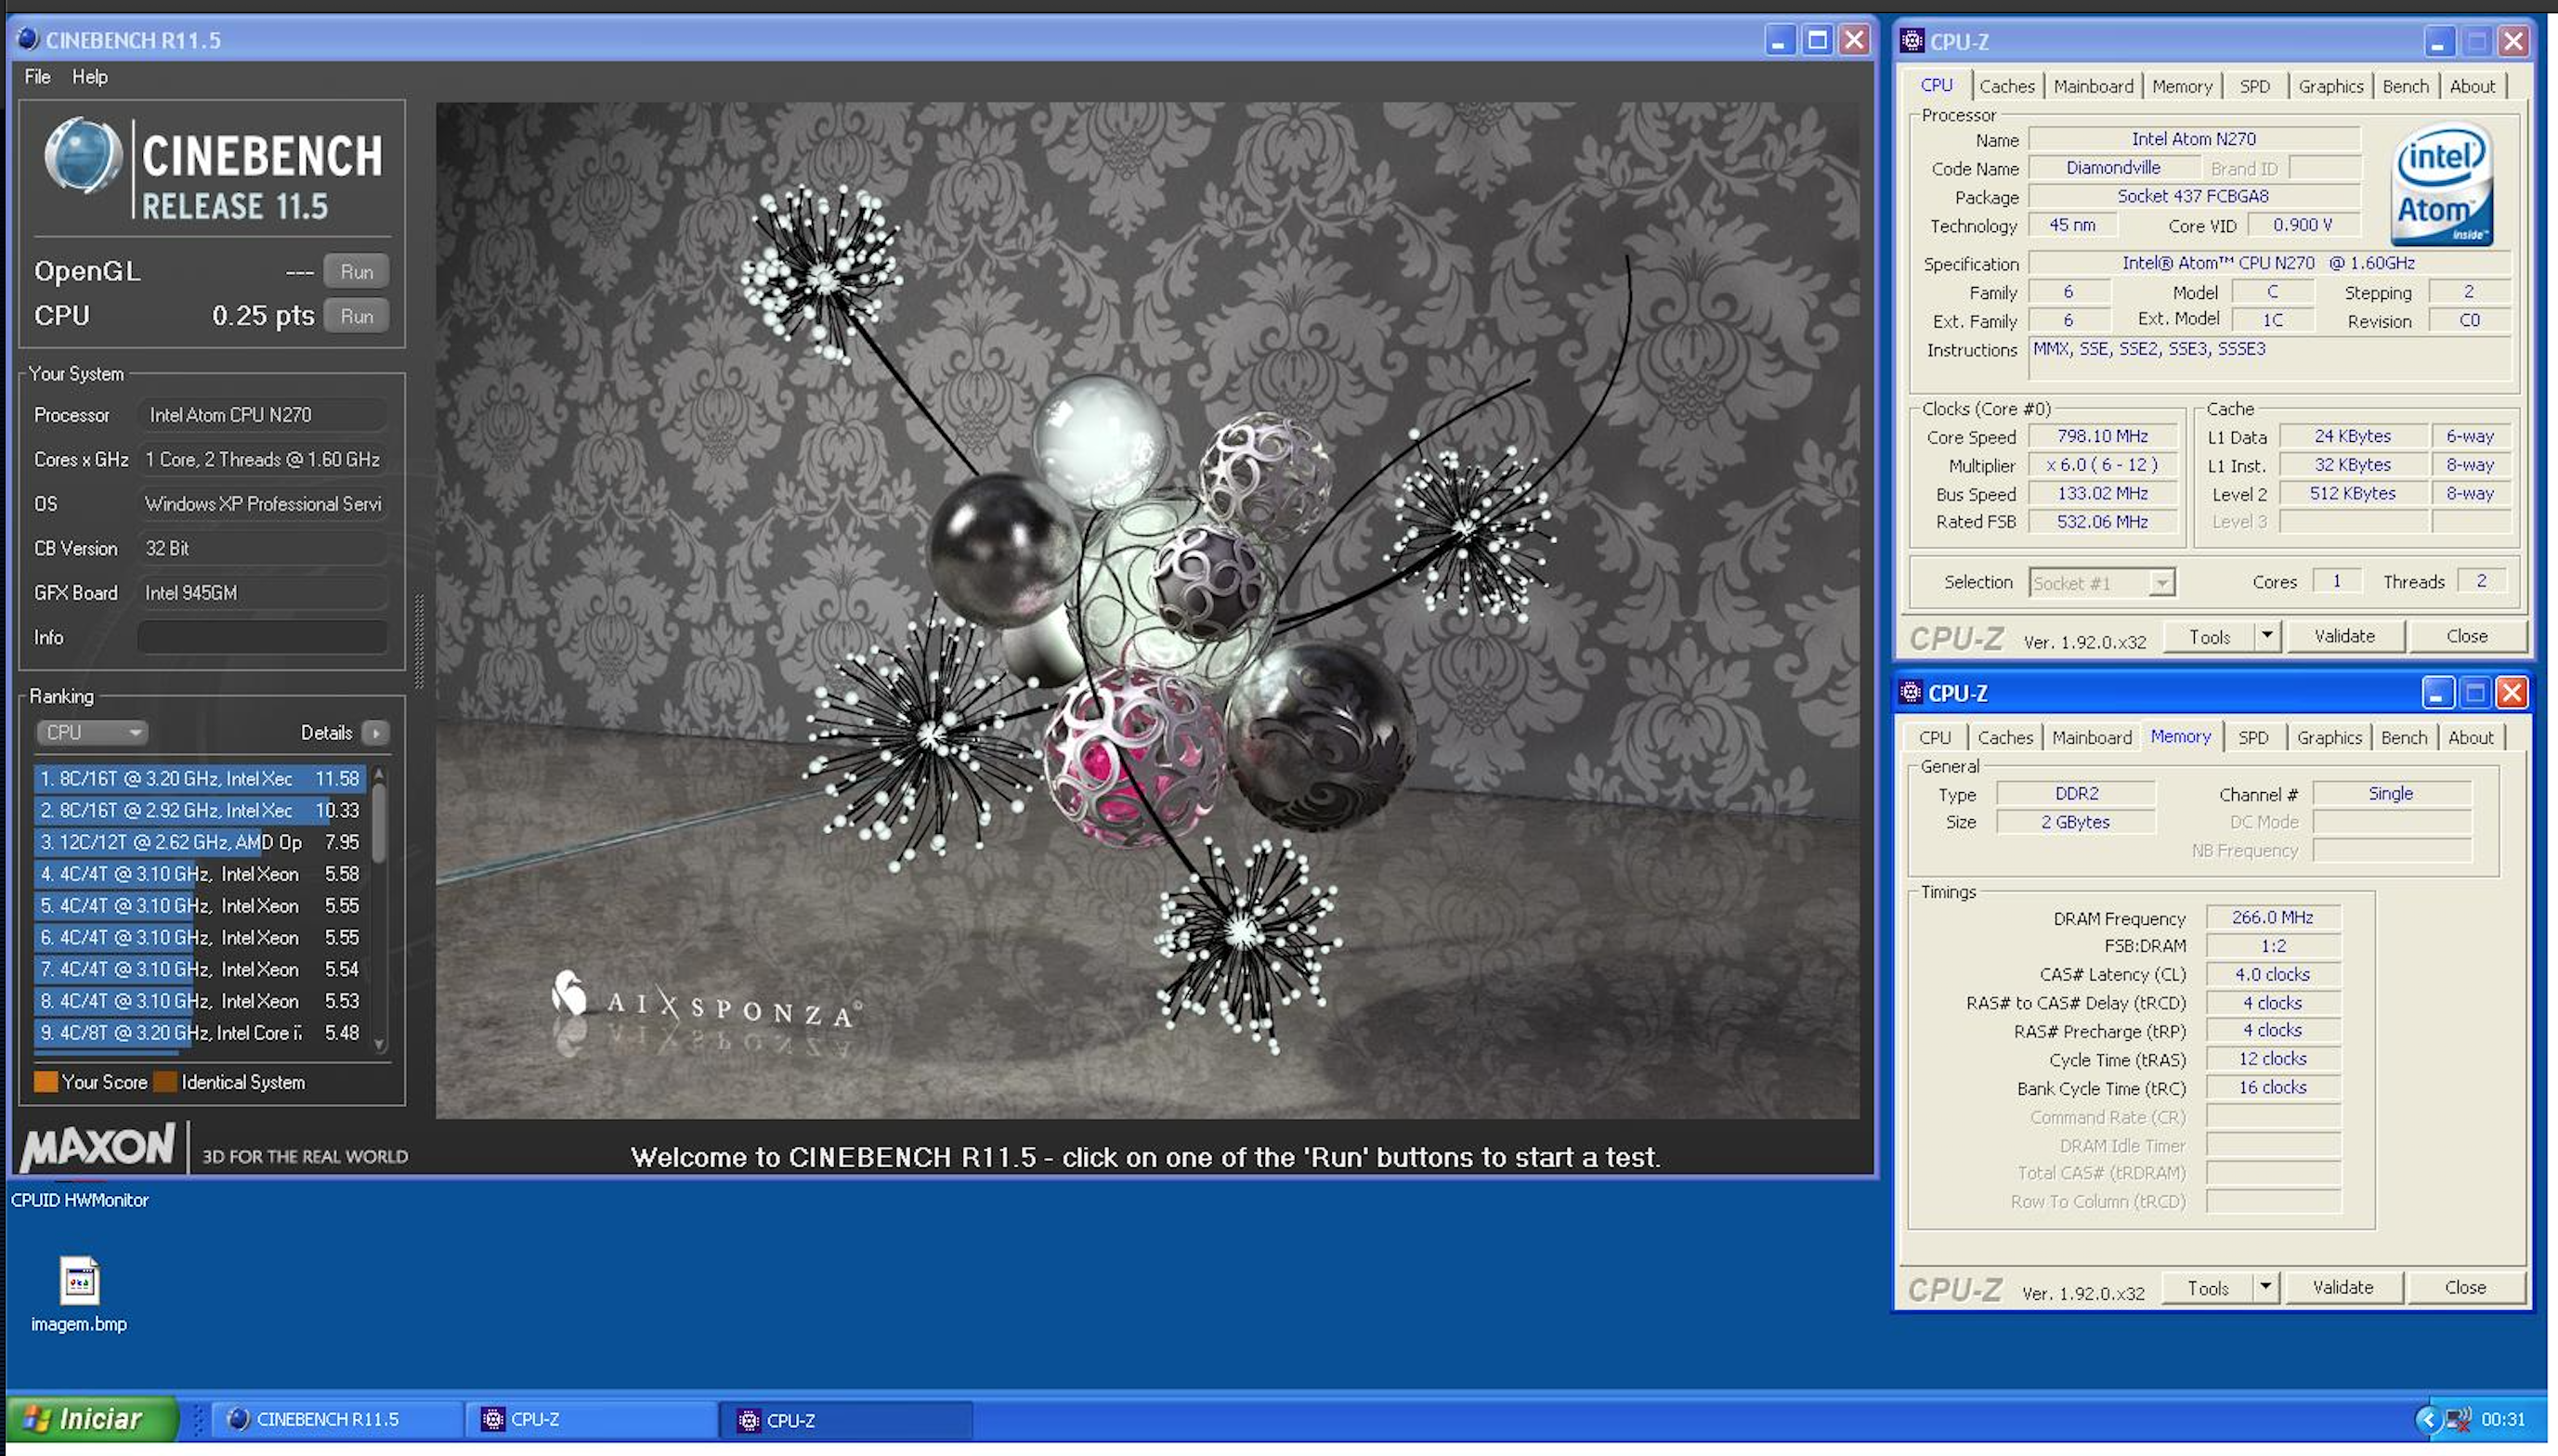Viewport: 2558px width, 1456px height.
Task: Expand Tools dropdown arrow in top CPU-Z
Action: tap(2267, 636)
